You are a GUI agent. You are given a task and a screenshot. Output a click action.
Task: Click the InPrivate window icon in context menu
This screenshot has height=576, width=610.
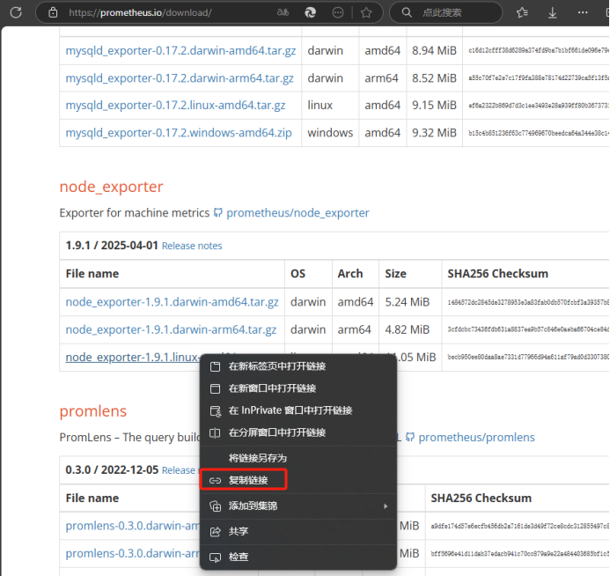point(215,411)
